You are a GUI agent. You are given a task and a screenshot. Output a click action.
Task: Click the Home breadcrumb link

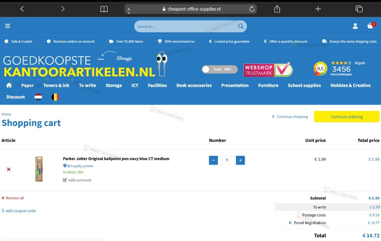pos(6,114)
